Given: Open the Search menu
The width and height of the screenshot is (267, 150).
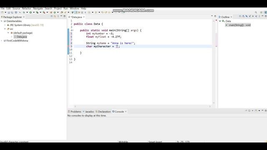Looking at the screenshot, I should pos(48,8).
